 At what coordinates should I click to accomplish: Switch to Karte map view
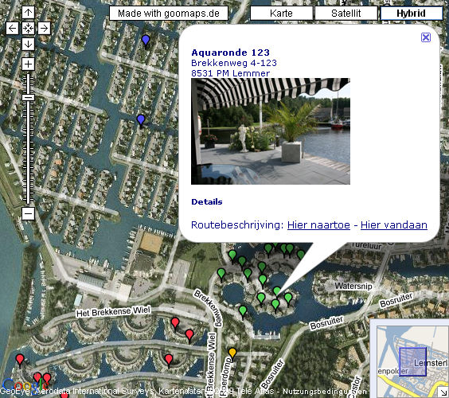point(281,14)
